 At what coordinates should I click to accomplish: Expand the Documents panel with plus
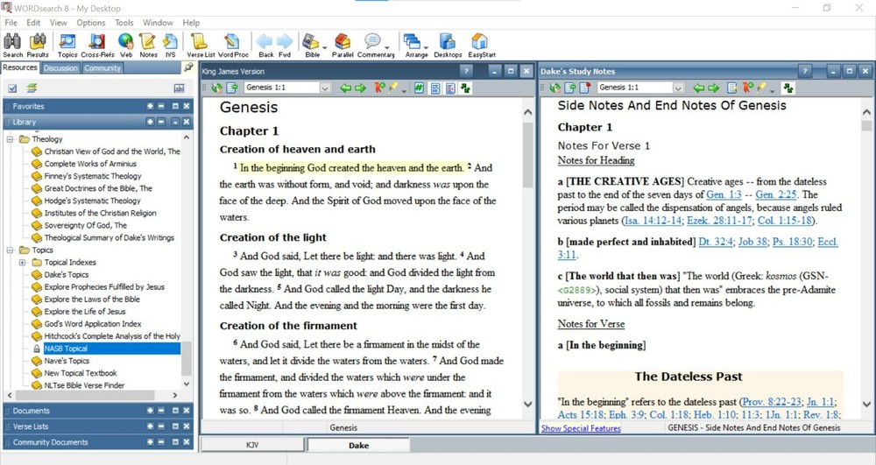[150, 411]
